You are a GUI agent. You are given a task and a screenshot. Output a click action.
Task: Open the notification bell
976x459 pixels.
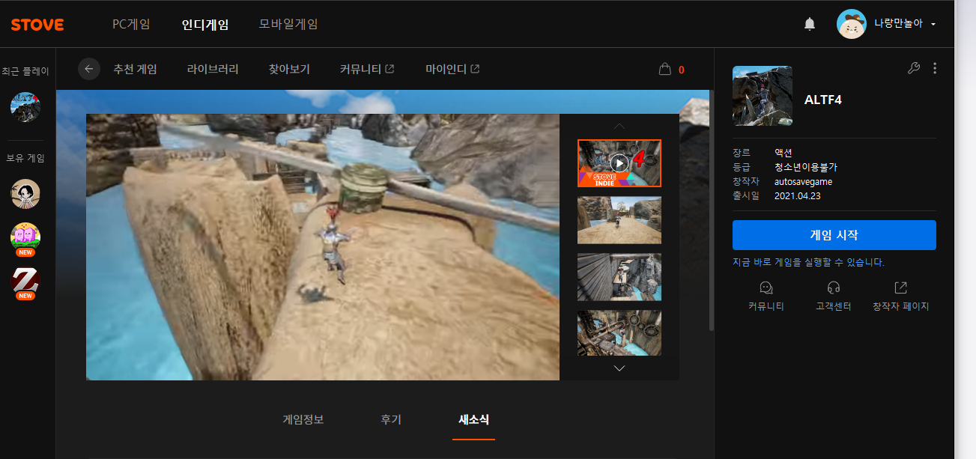pyautogui.click(x=810, y=25)
